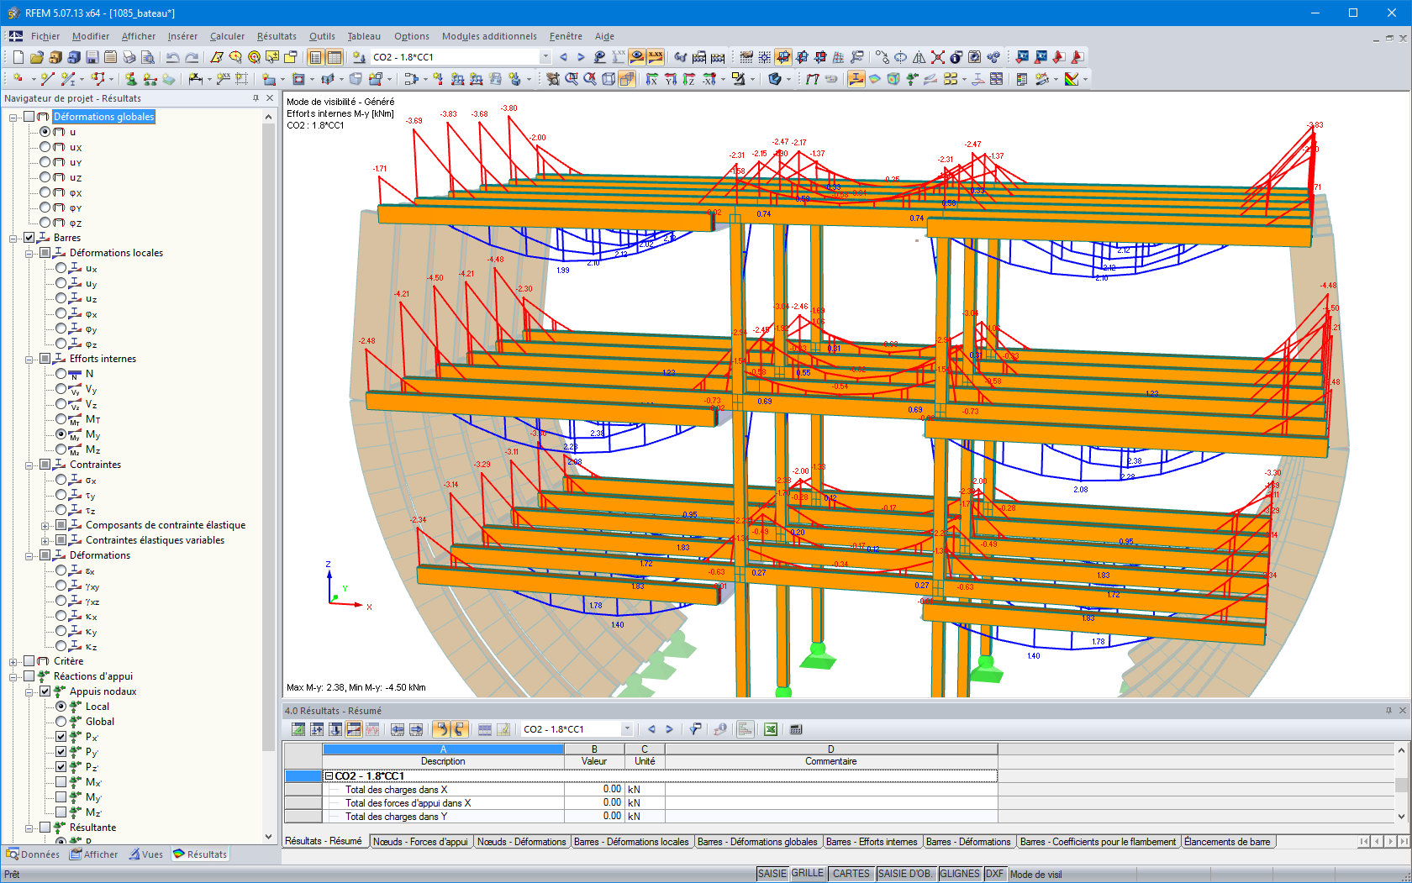The height and width of the screenshot is (883, 1412).
Task: Enable the Px' support reaction checkbox
Action: pos(61,736)
